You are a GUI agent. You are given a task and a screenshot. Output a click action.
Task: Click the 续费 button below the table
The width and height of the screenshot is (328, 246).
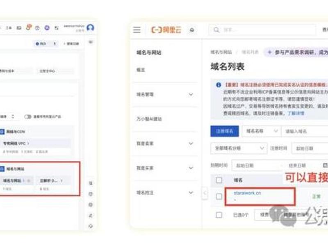pyautogui.click(x=264, y=214)
